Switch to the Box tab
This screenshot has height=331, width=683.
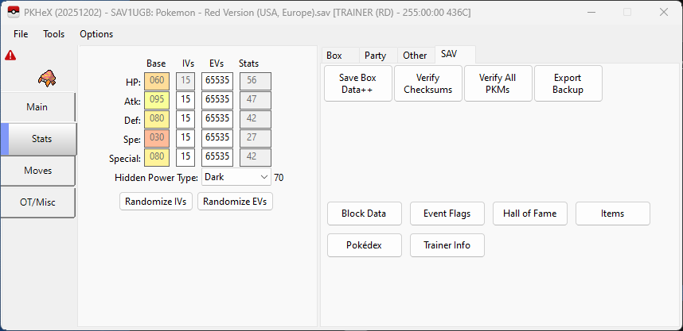[x=334, y=56]
